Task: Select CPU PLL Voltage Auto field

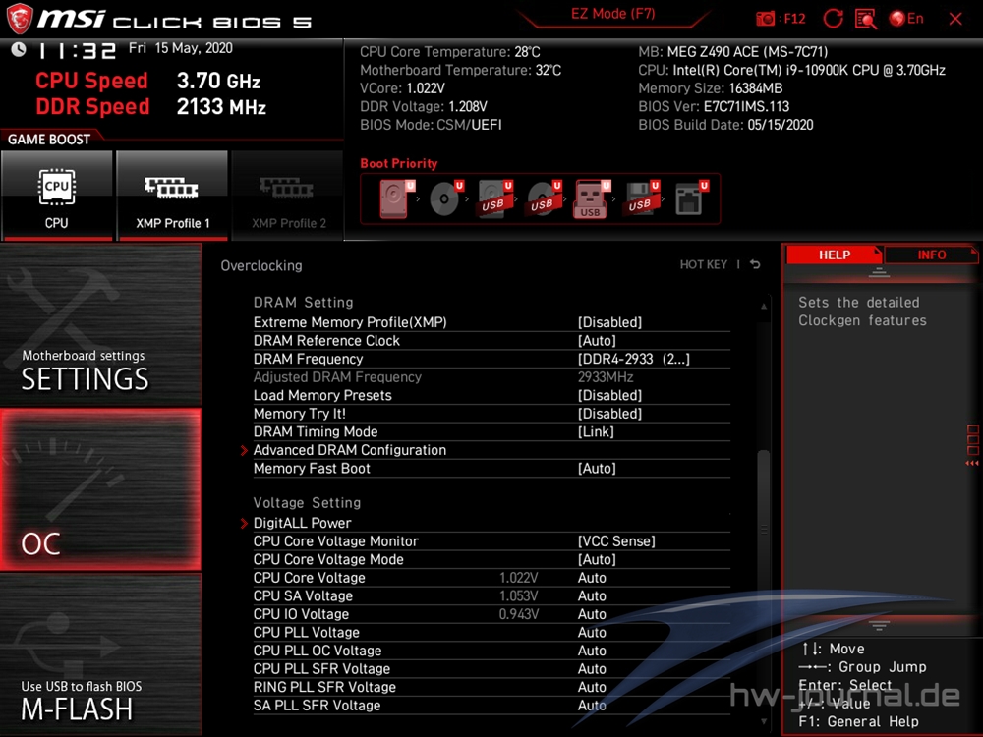Action: (x=592, y=632)
